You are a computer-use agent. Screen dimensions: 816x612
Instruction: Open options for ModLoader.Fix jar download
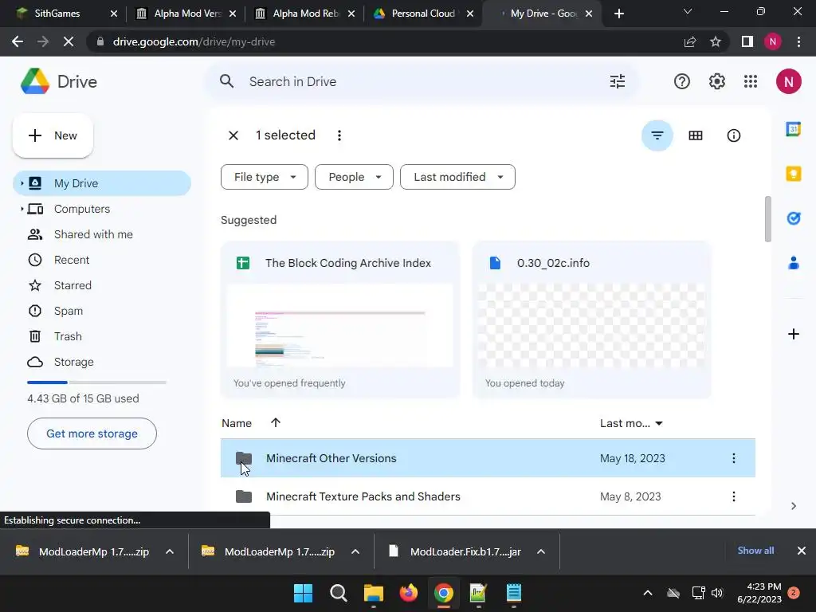point(541,551)
